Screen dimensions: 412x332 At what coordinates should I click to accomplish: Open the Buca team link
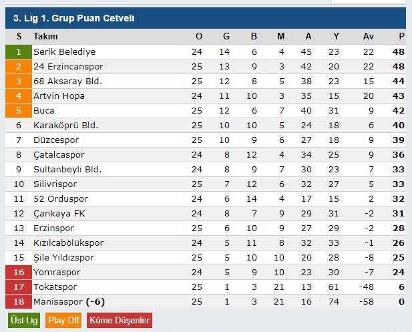point(44,111)
